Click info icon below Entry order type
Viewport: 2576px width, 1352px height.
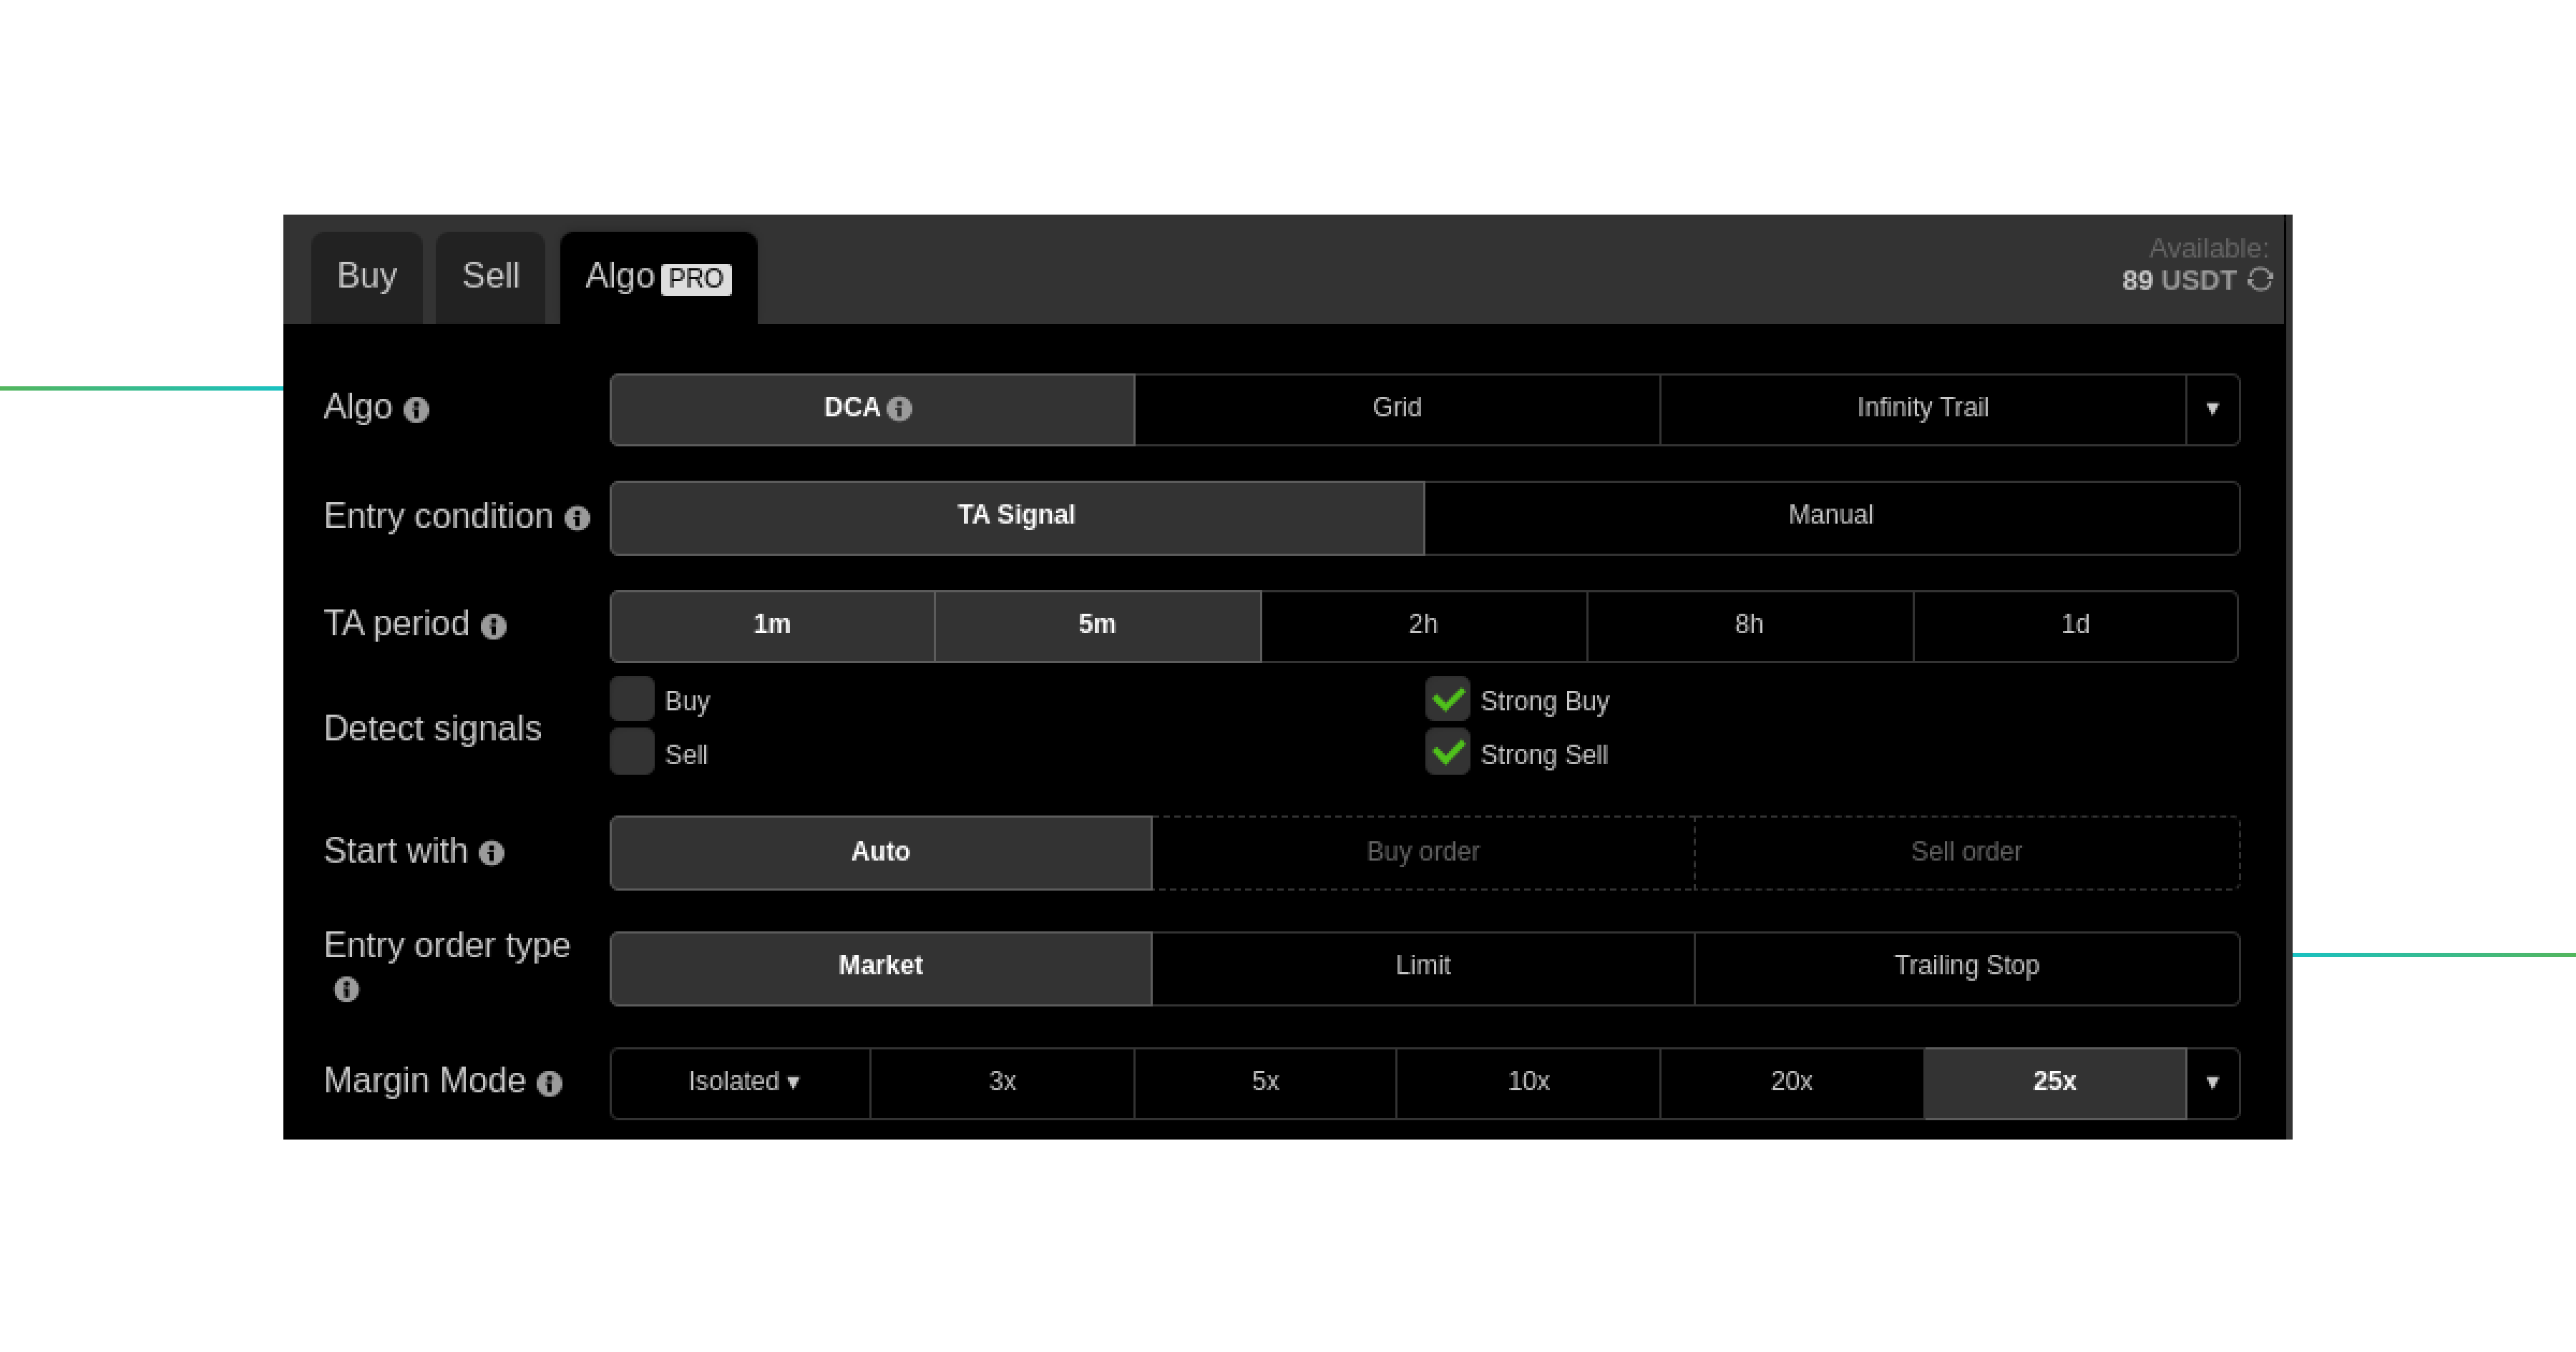pos(346,989)
